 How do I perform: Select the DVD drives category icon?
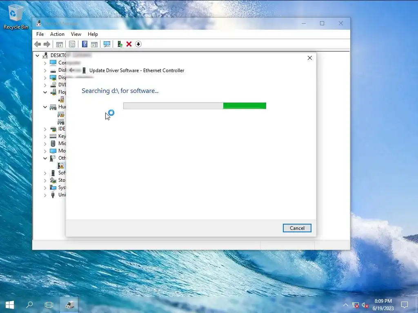(53, 85)
